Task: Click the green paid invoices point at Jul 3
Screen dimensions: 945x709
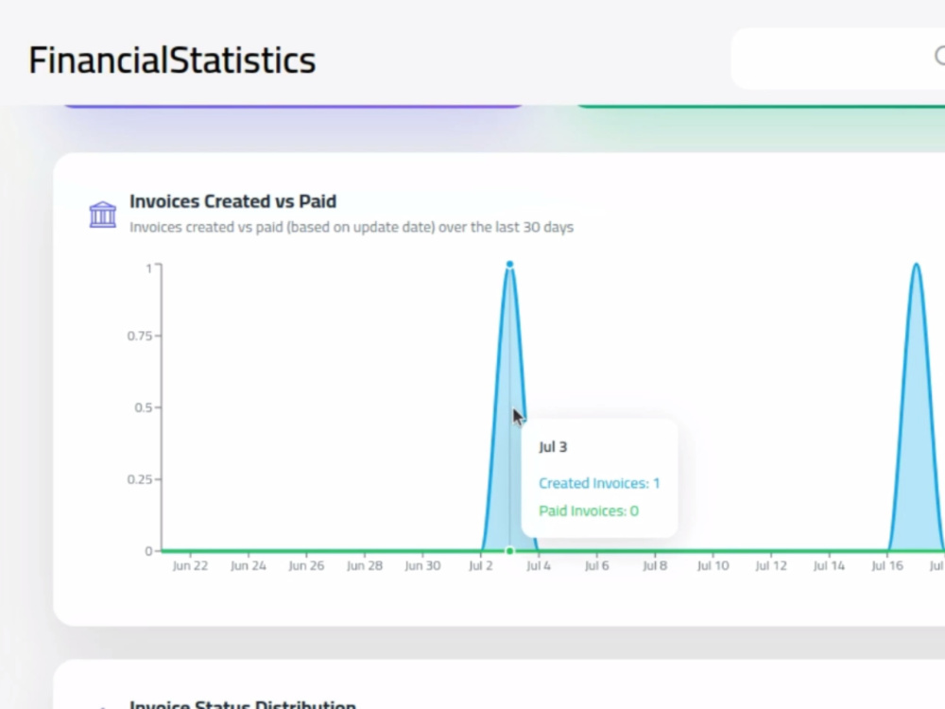Action: point(510,551)
